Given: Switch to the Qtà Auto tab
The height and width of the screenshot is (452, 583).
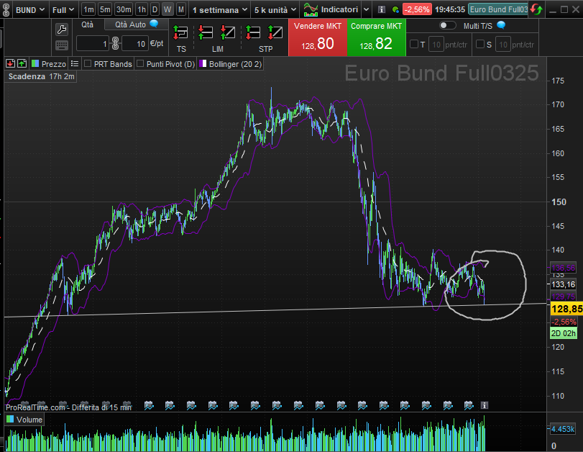Looking at the screenshot, I should [x=134, y=24].
